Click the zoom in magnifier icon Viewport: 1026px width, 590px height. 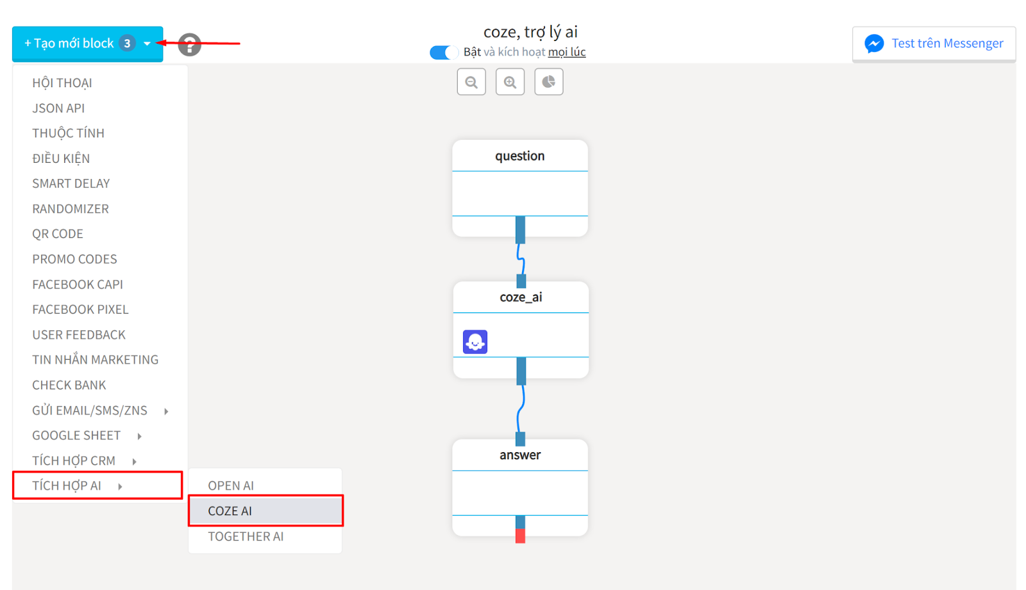coord(510,82)
